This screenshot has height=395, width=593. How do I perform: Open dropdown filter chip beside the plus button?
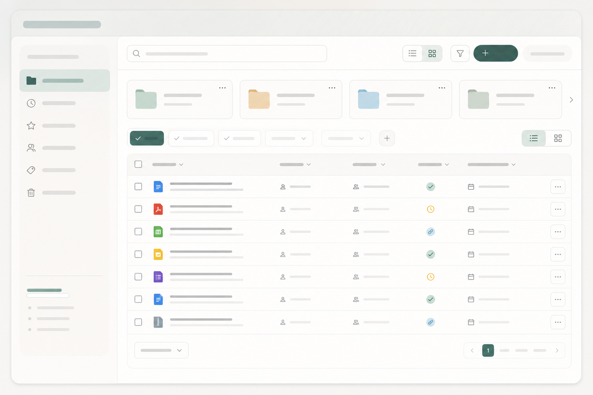346,138
